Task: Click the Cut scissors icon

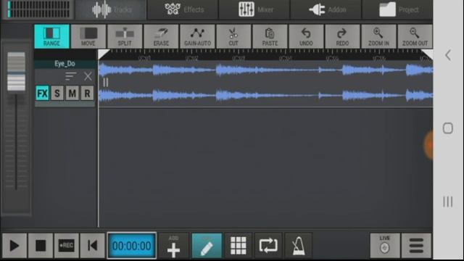Action: (233, 36)
